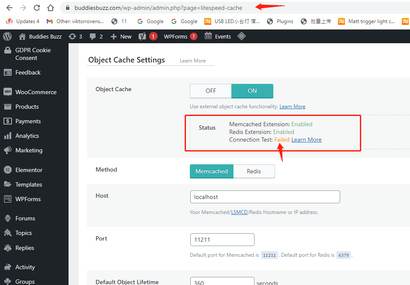Click the WordPress logo in admin bar
The height and width of the screenshot is (285, 410).
tap(7, 36)
